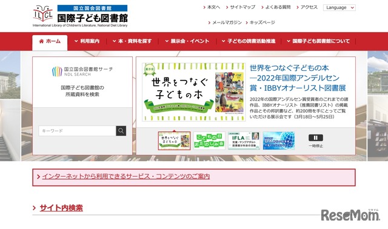This screenshot has height=229, width=388.
Task: Click the NDL Search rainbow logo
Action: pos(57,71)
